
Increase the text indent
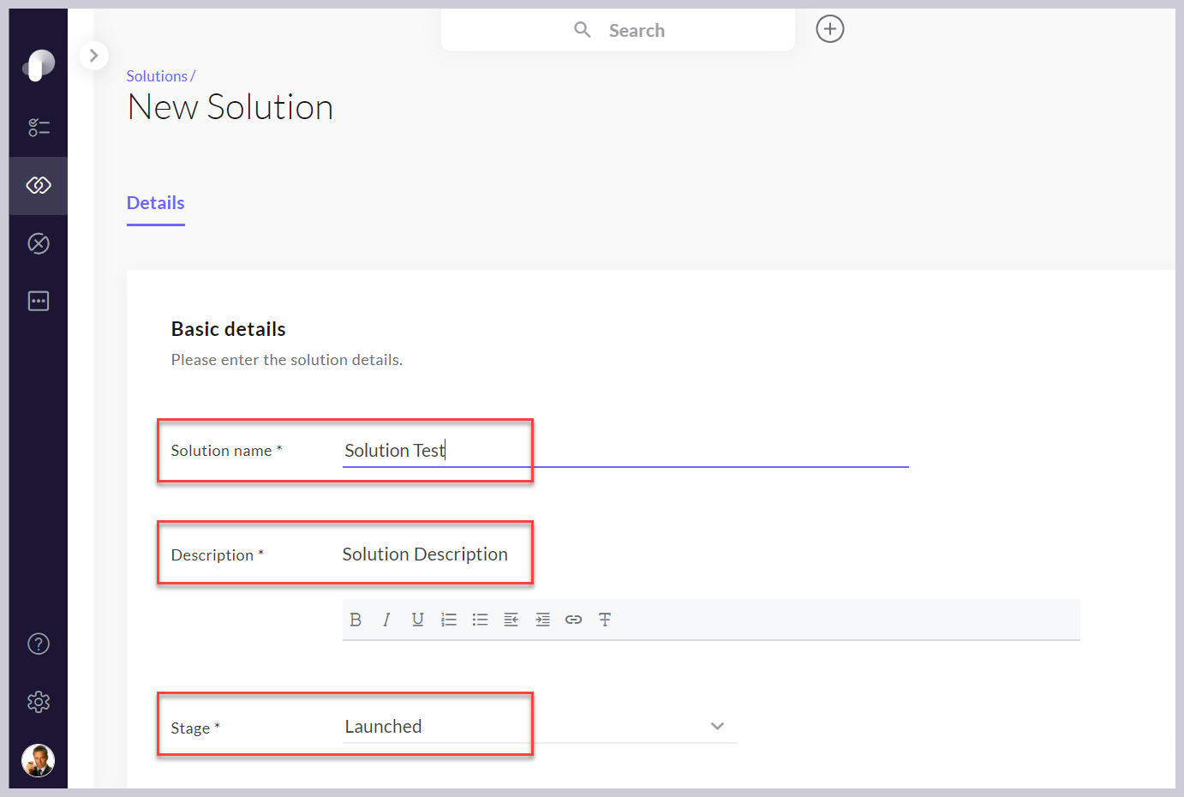(542, 620)
